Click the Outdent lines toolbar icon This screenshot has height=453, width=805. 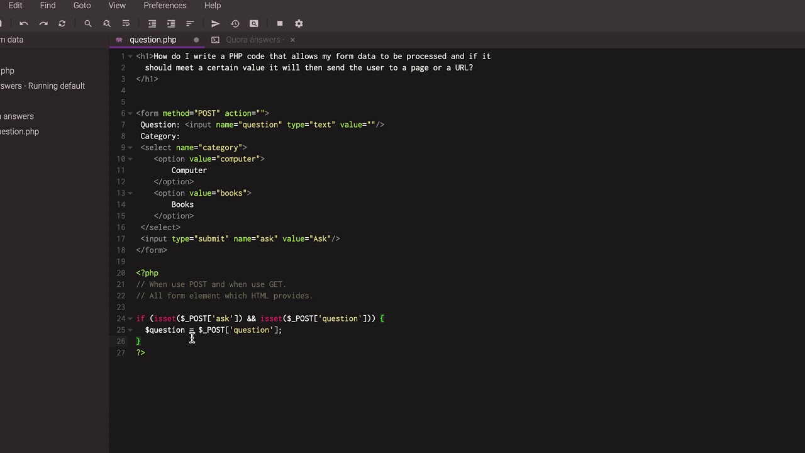pyautogui.click(x=152, y=23)
